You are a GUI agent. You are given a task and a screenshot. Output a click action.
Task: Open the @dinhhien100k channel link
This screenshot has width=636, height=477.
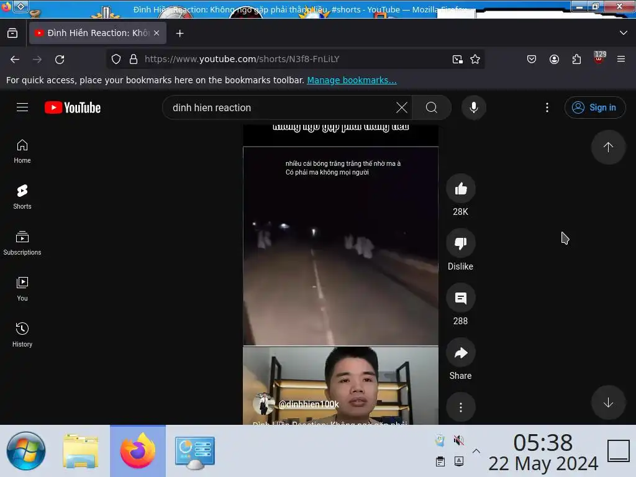coord(308,404)
